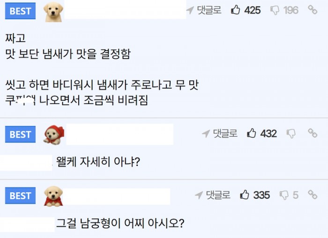This screenshot has height=238, width=328.
Task: Open the red-hooded puppy avatar profile
Action: [54, 135]
